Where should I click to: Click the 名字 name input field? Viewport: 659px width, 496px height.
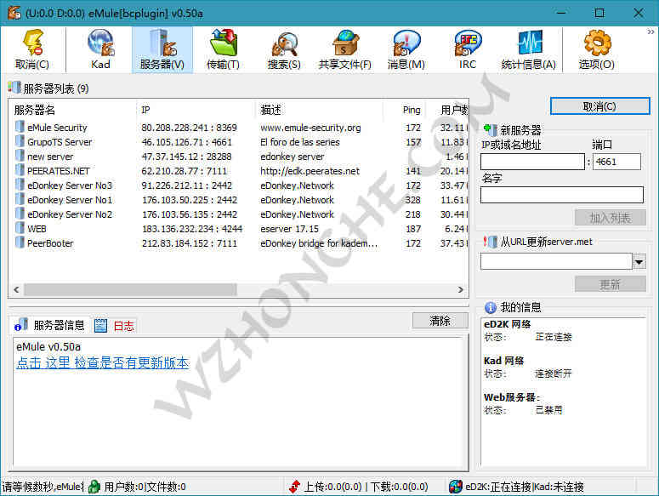(562, 195)
